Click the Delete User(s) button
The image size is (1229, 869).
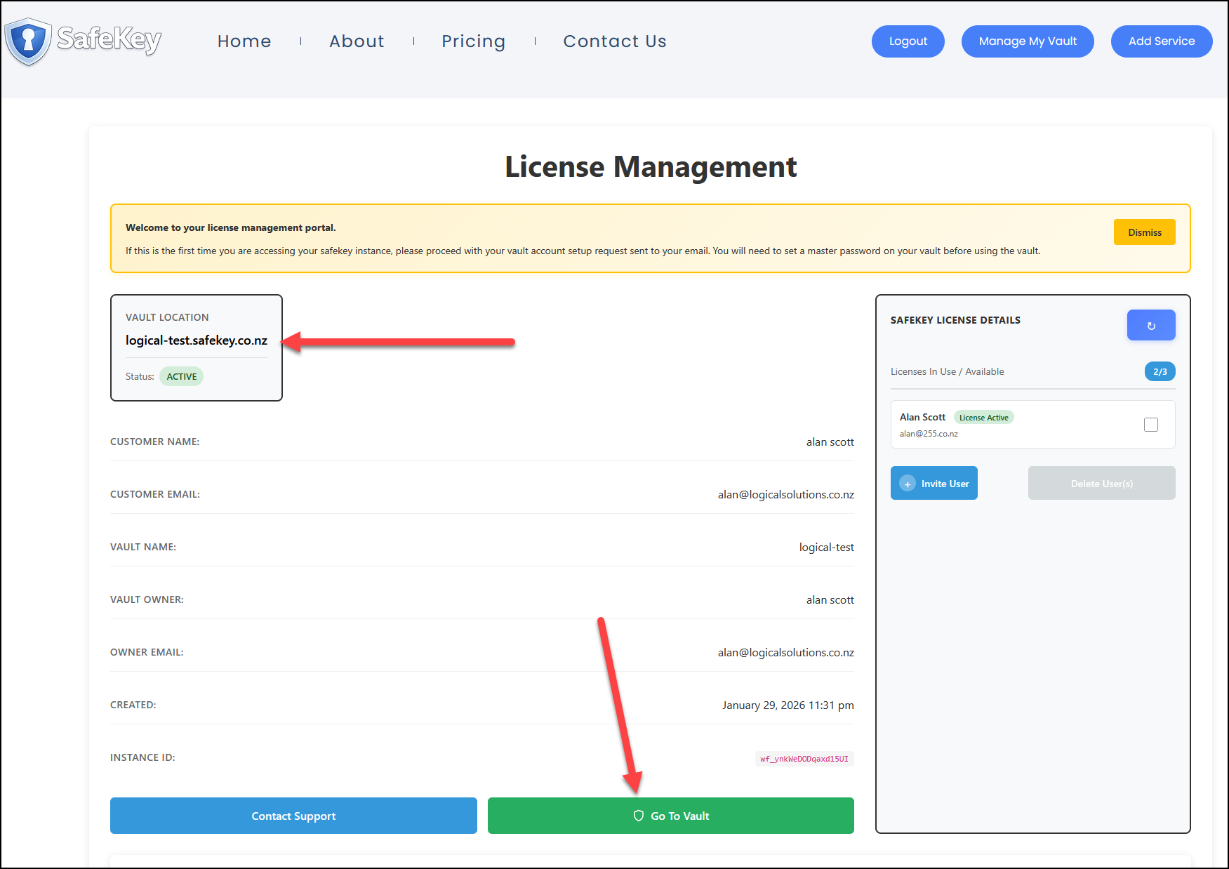(x=1101, y=484)
